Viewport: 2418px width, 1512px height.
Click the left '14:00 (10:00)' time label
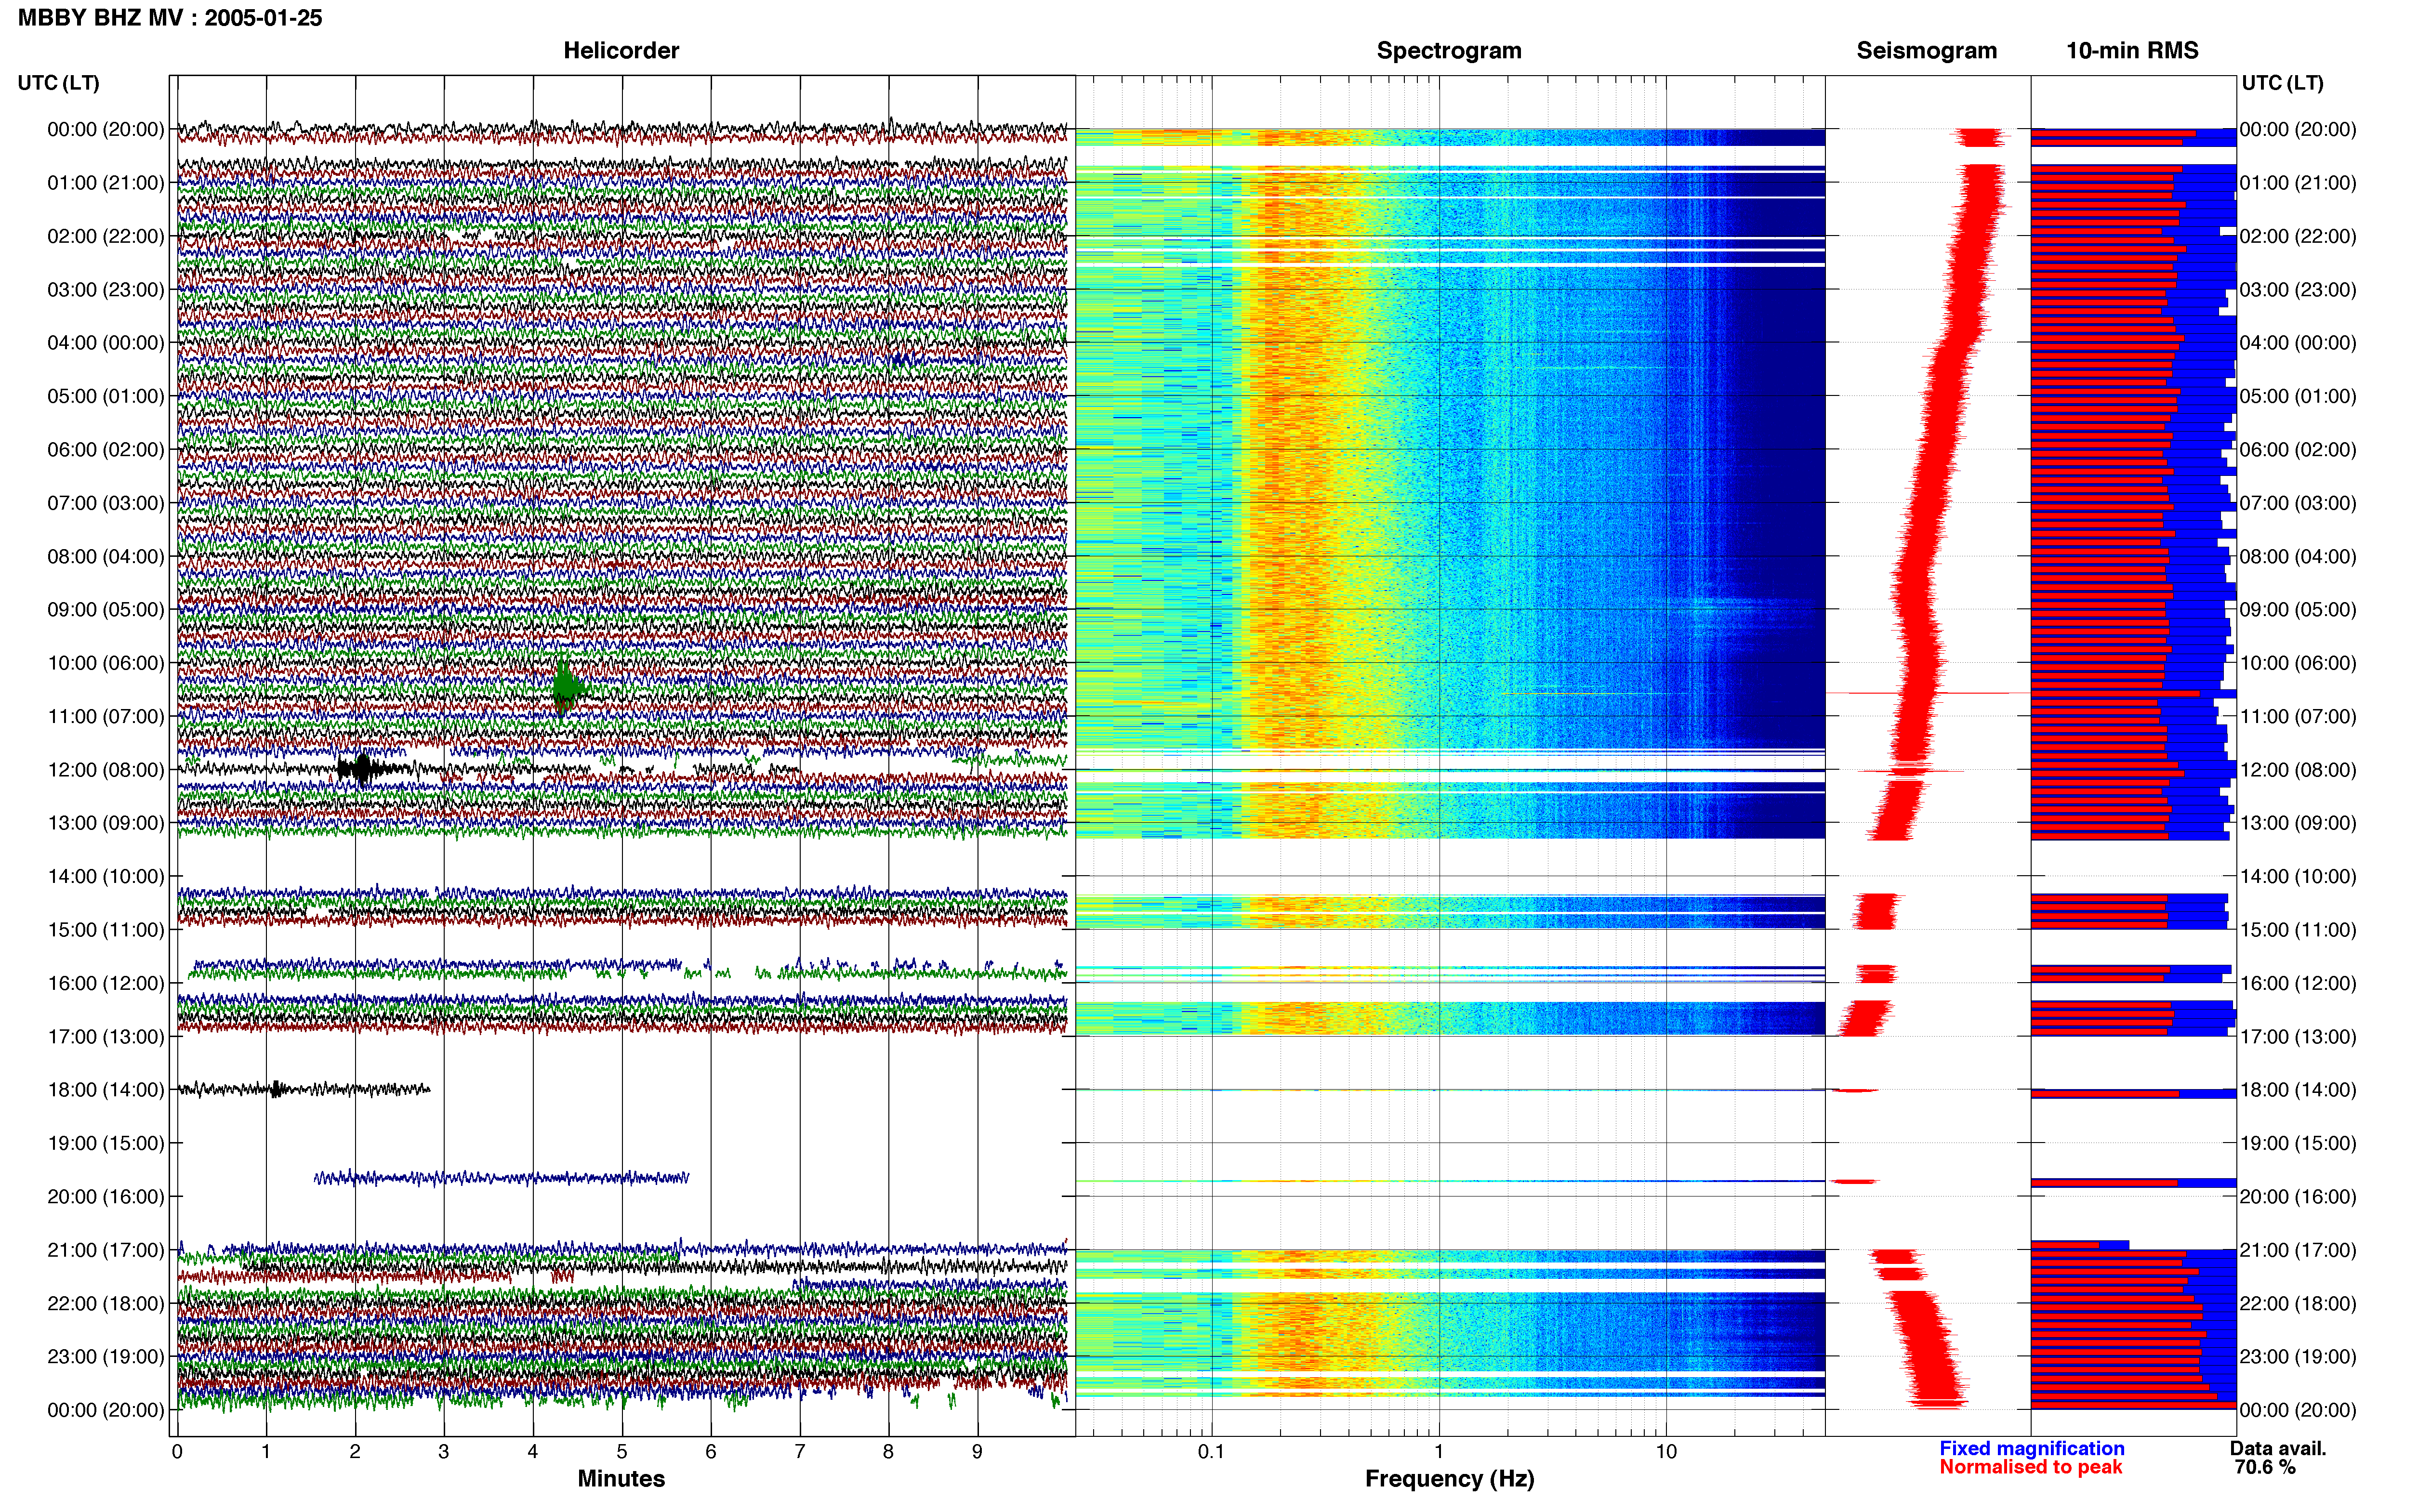coord(106,876)
